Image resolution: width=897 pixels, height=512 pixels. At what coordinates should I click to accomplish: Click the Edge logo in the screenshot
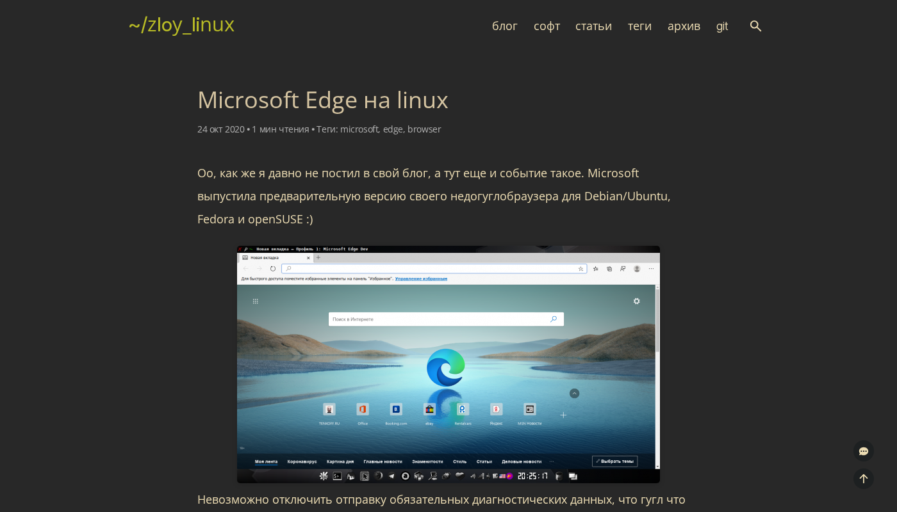pyautogui.click(x=446, y=367)
